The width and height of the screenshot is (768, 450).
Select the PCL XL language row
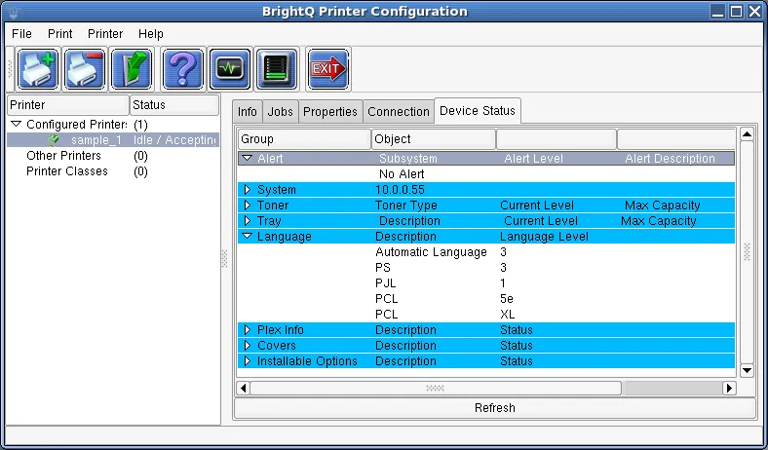pyautogui.click(x=486, y=315)
